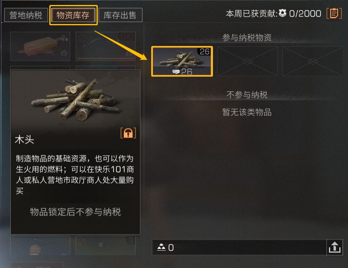Image resolution: width=348 pixels, height=268 pixels.
Task: Select the 物资库存 tab
Action: 73,15
